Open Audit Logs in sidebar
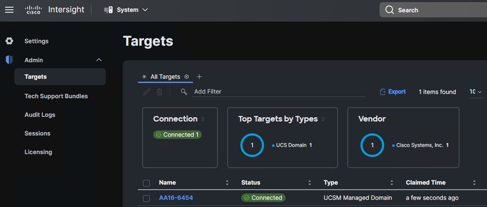 coord(40,114)
